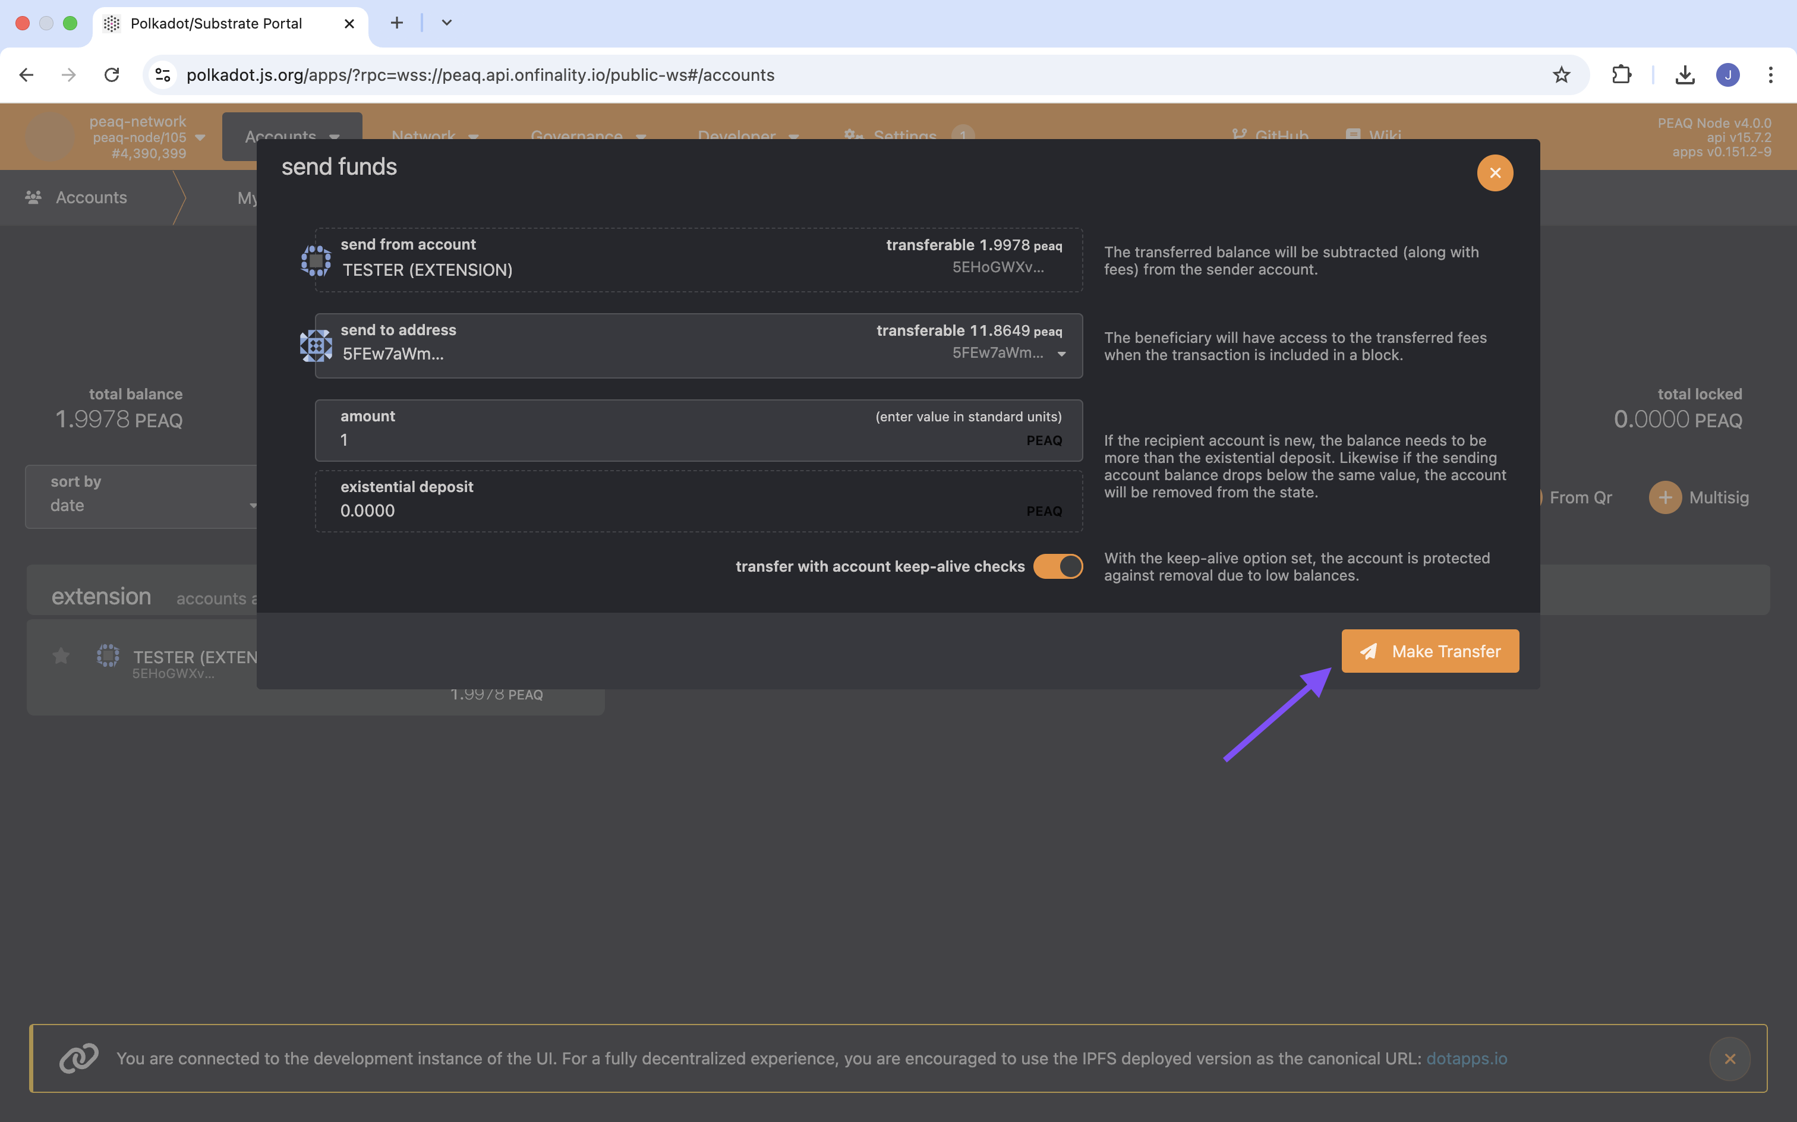Open the dotapps.io link
The width and height of the screenshot is (1797, 1122).
[1466, 1058]
